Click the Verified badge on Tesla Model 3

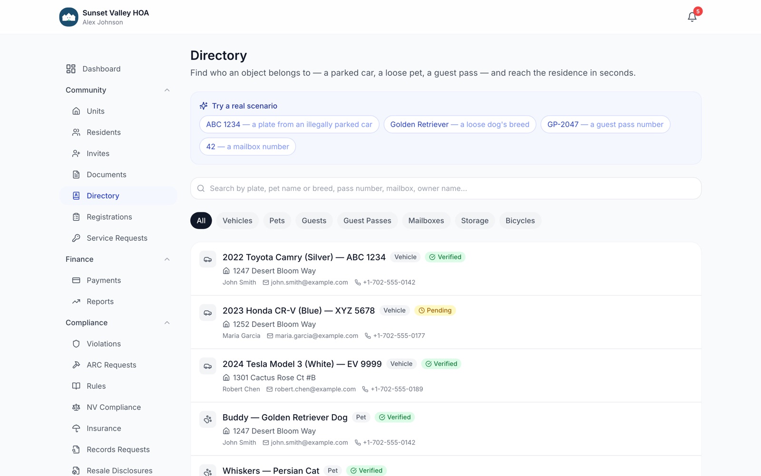pos(441,364)
